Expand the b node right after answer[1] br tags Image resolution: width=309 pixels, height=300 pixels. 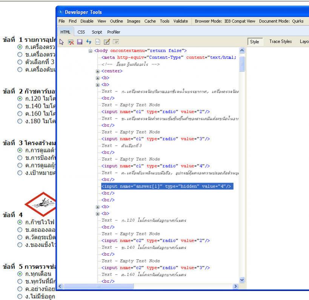point(98,207)
